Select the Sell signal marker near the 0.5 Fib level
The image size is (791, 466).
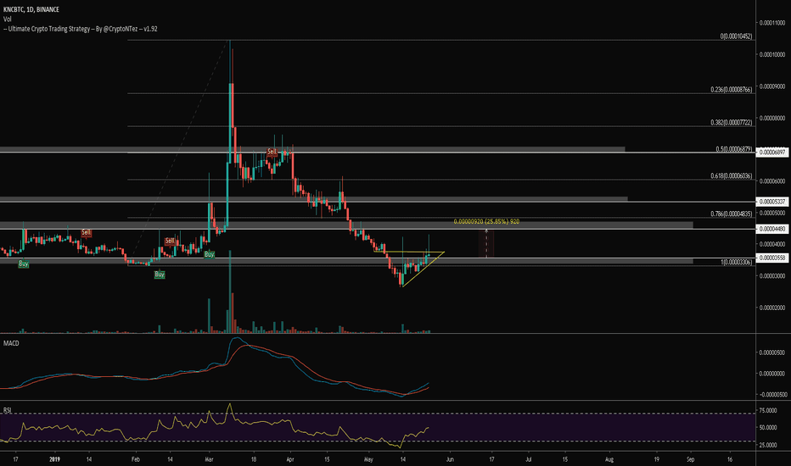pyautogui.click(x=272, y=152)
